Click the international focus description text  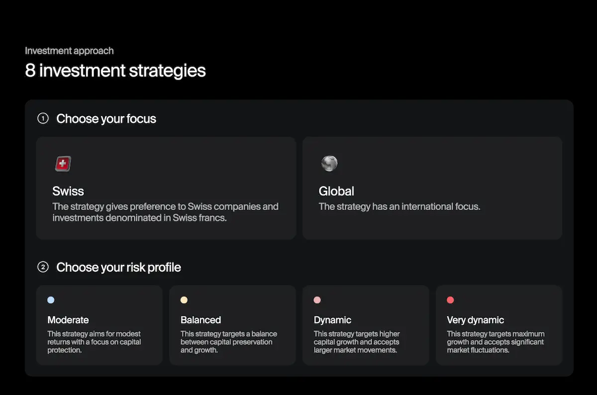[399, 206]
